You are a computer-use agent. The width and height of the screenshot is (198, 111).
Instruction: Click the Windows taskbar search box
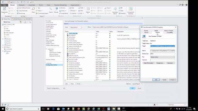coord(23,109)
